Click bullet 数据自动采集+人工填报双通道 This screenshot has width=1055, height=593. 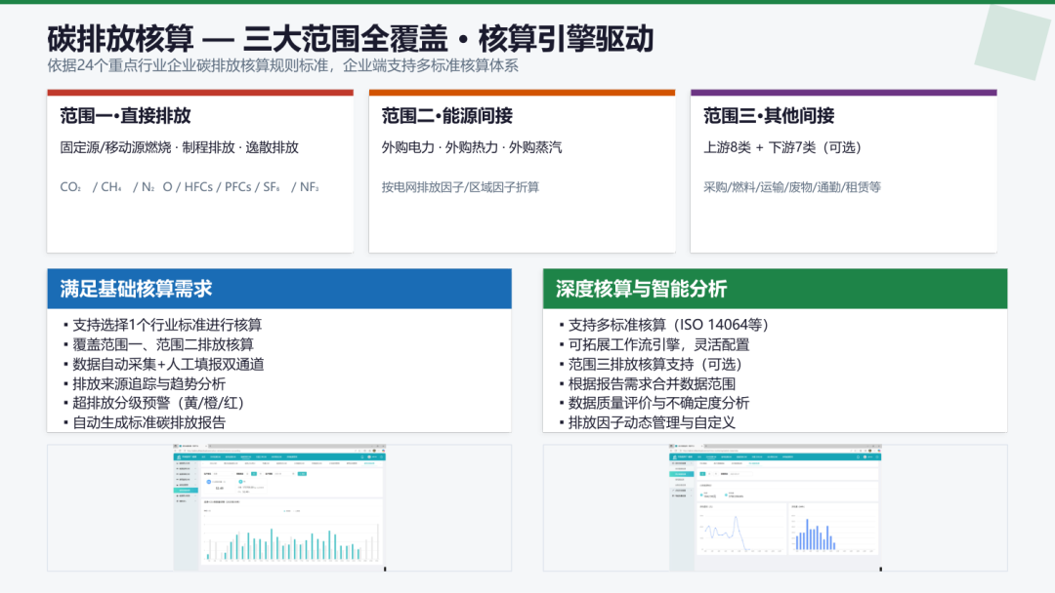163,364
